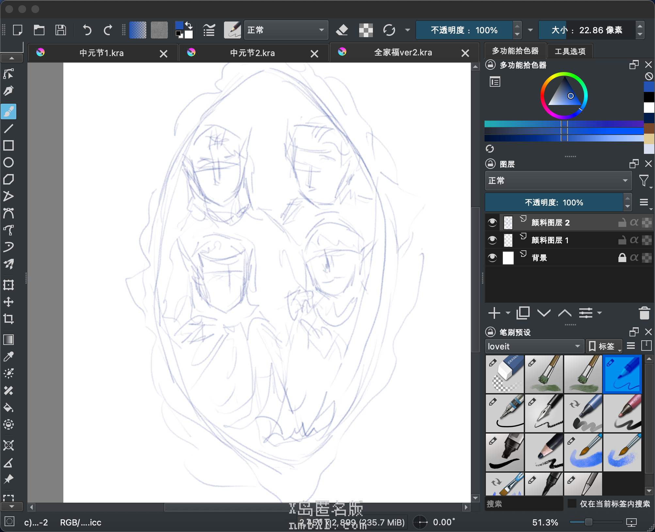Hide 颜料图层 2 layer visibility
Image resolution: width=655 pixels, height=532 pixels.
tap(492, 223)
